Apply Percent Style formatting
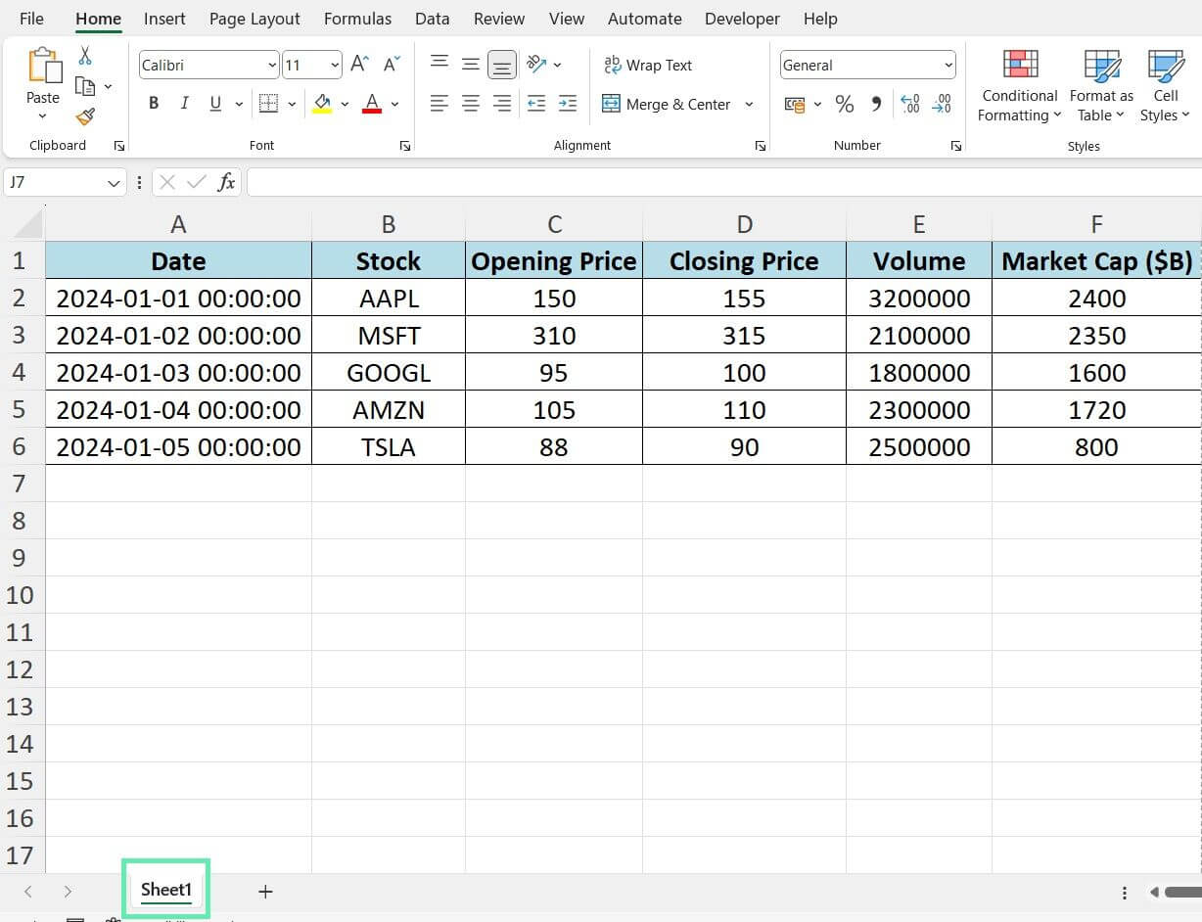 (844, 104)
